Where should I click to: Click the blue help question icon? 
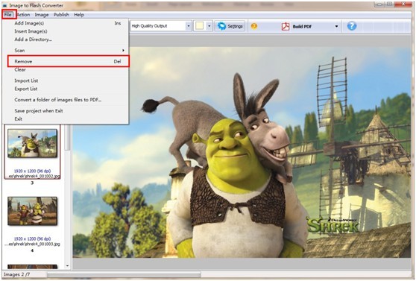pyautogui.click(x=352, y=26)
